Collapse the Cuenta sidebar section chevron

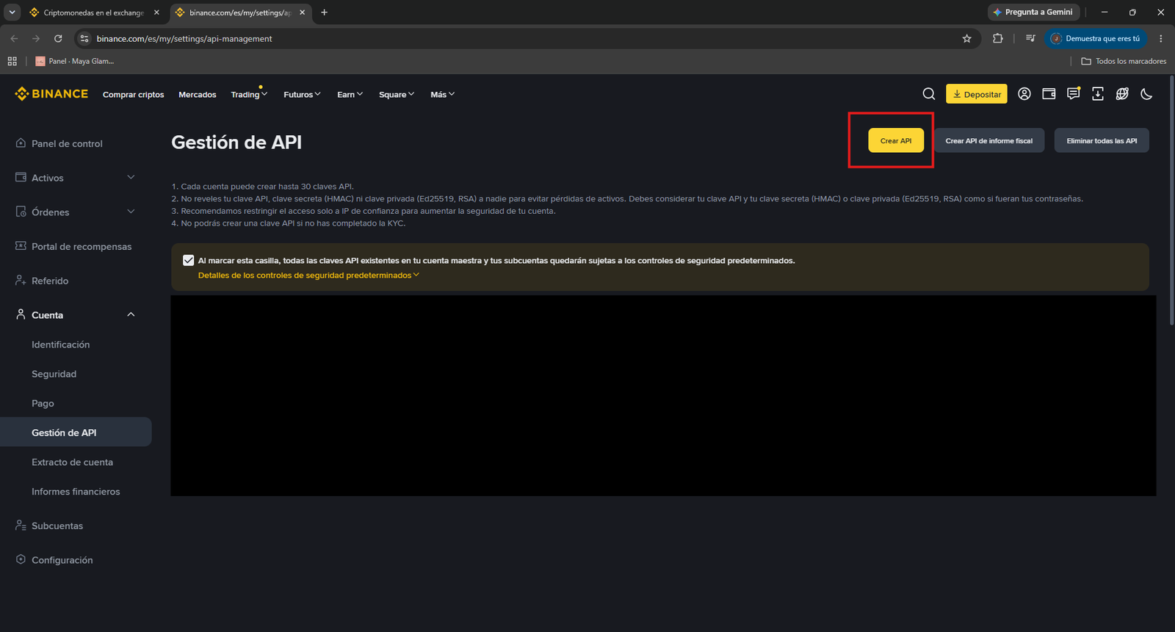(131, 315)
